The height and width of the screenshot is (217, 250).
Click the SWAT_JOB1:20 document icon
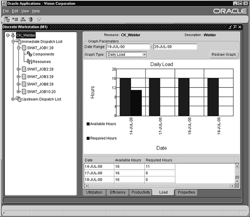[24, 48]
